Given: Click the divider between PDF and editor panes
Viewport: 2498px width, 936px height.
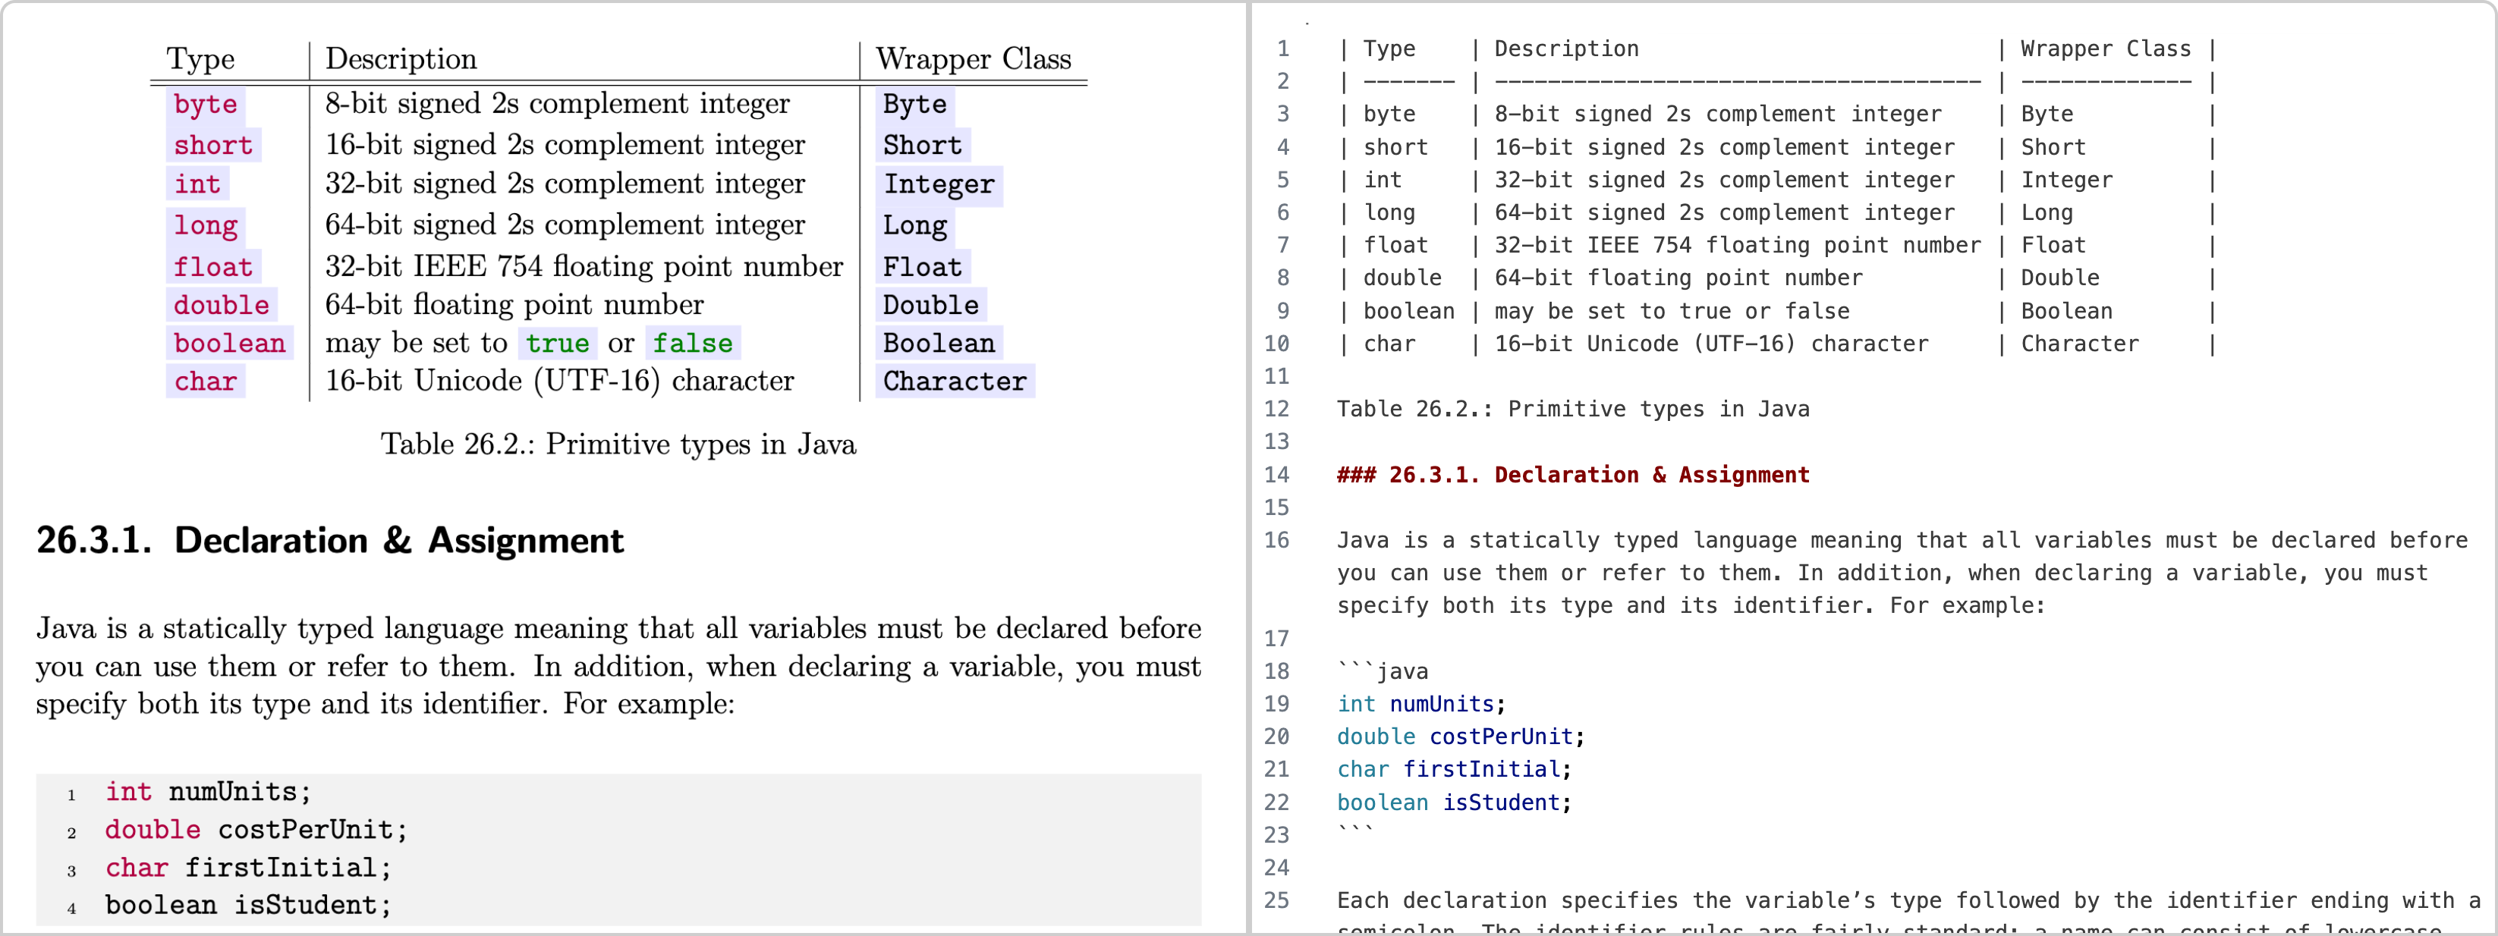Looking at the screenshot, I should tap(1248, 468).
